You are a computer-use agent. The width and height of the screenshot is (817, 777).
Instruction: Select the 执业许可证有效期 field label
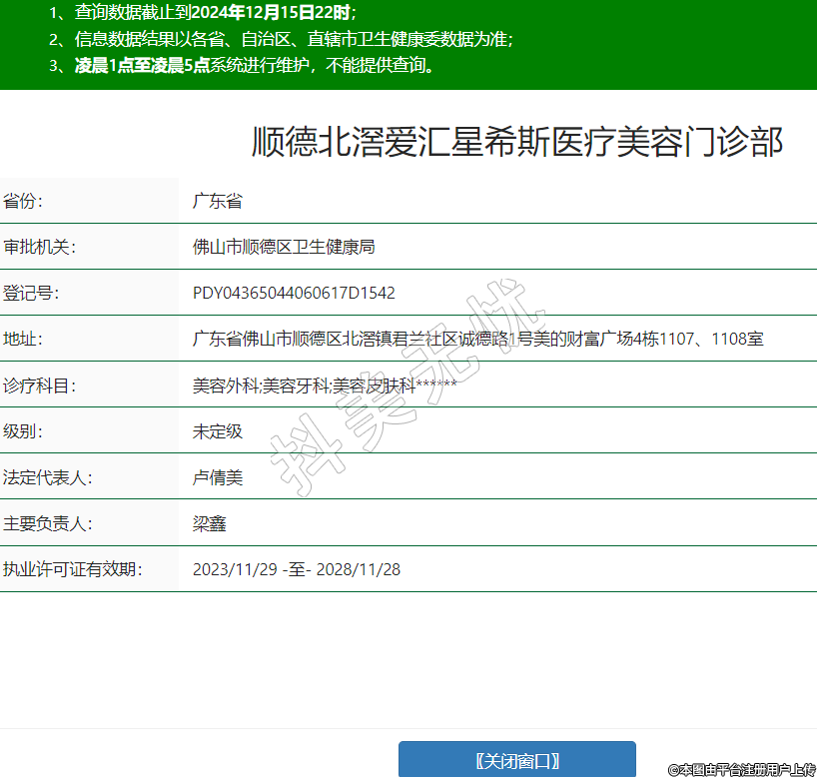click(x=73, y=569)
